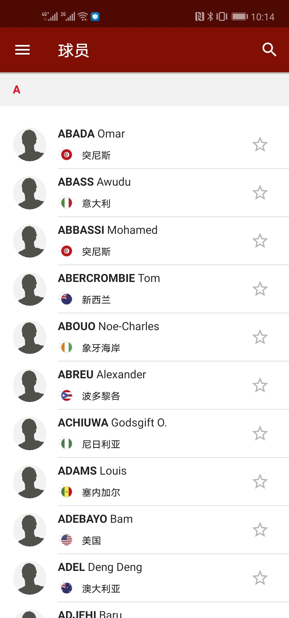Click New Zealand flag under ABERCROMBIE Tom
This screenshot has height=618, width=289.
[66, 299]
